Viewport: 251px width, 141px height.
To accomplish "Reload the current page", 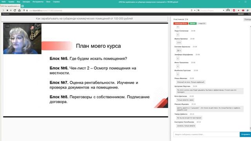I will point(15,11).
